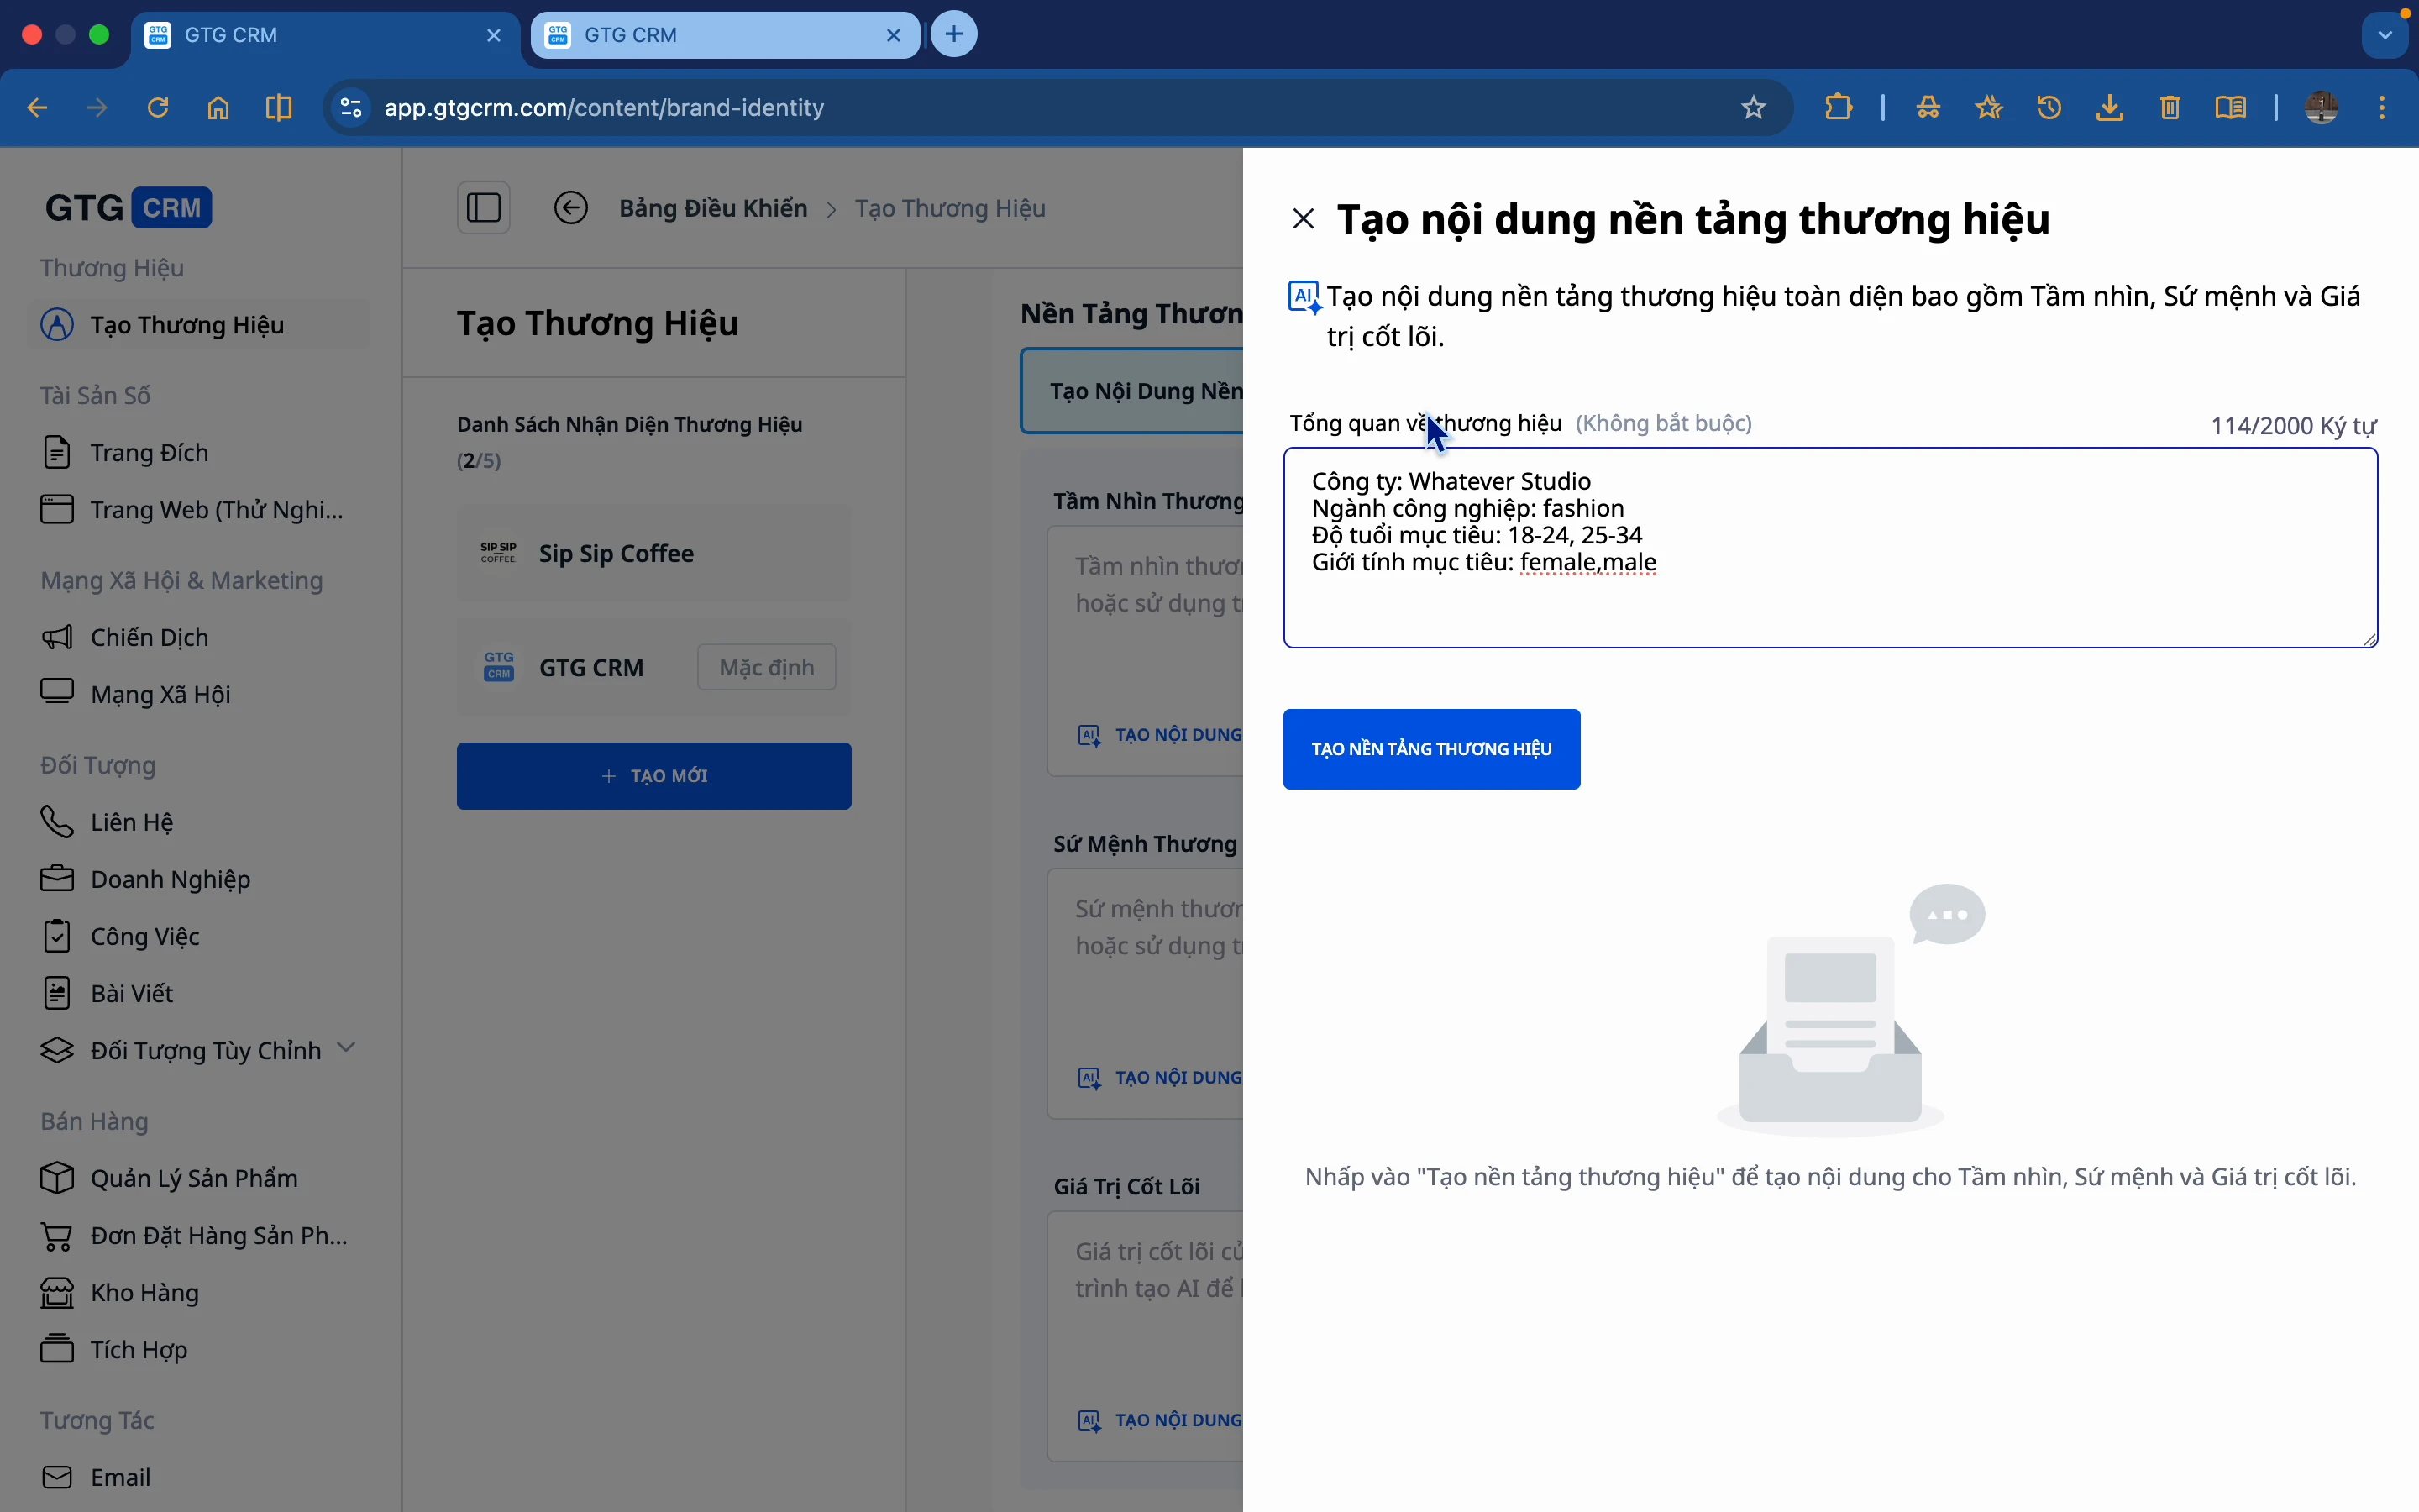Open browser tab list dropdown arrow
2419x1512 pixels.
point(2385,35)
